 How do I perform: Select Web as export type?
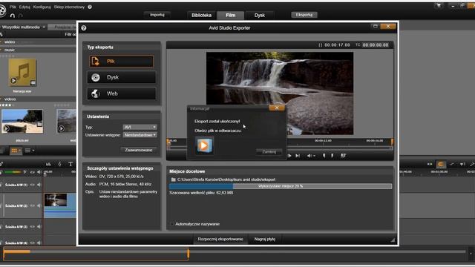coord(122,94)
